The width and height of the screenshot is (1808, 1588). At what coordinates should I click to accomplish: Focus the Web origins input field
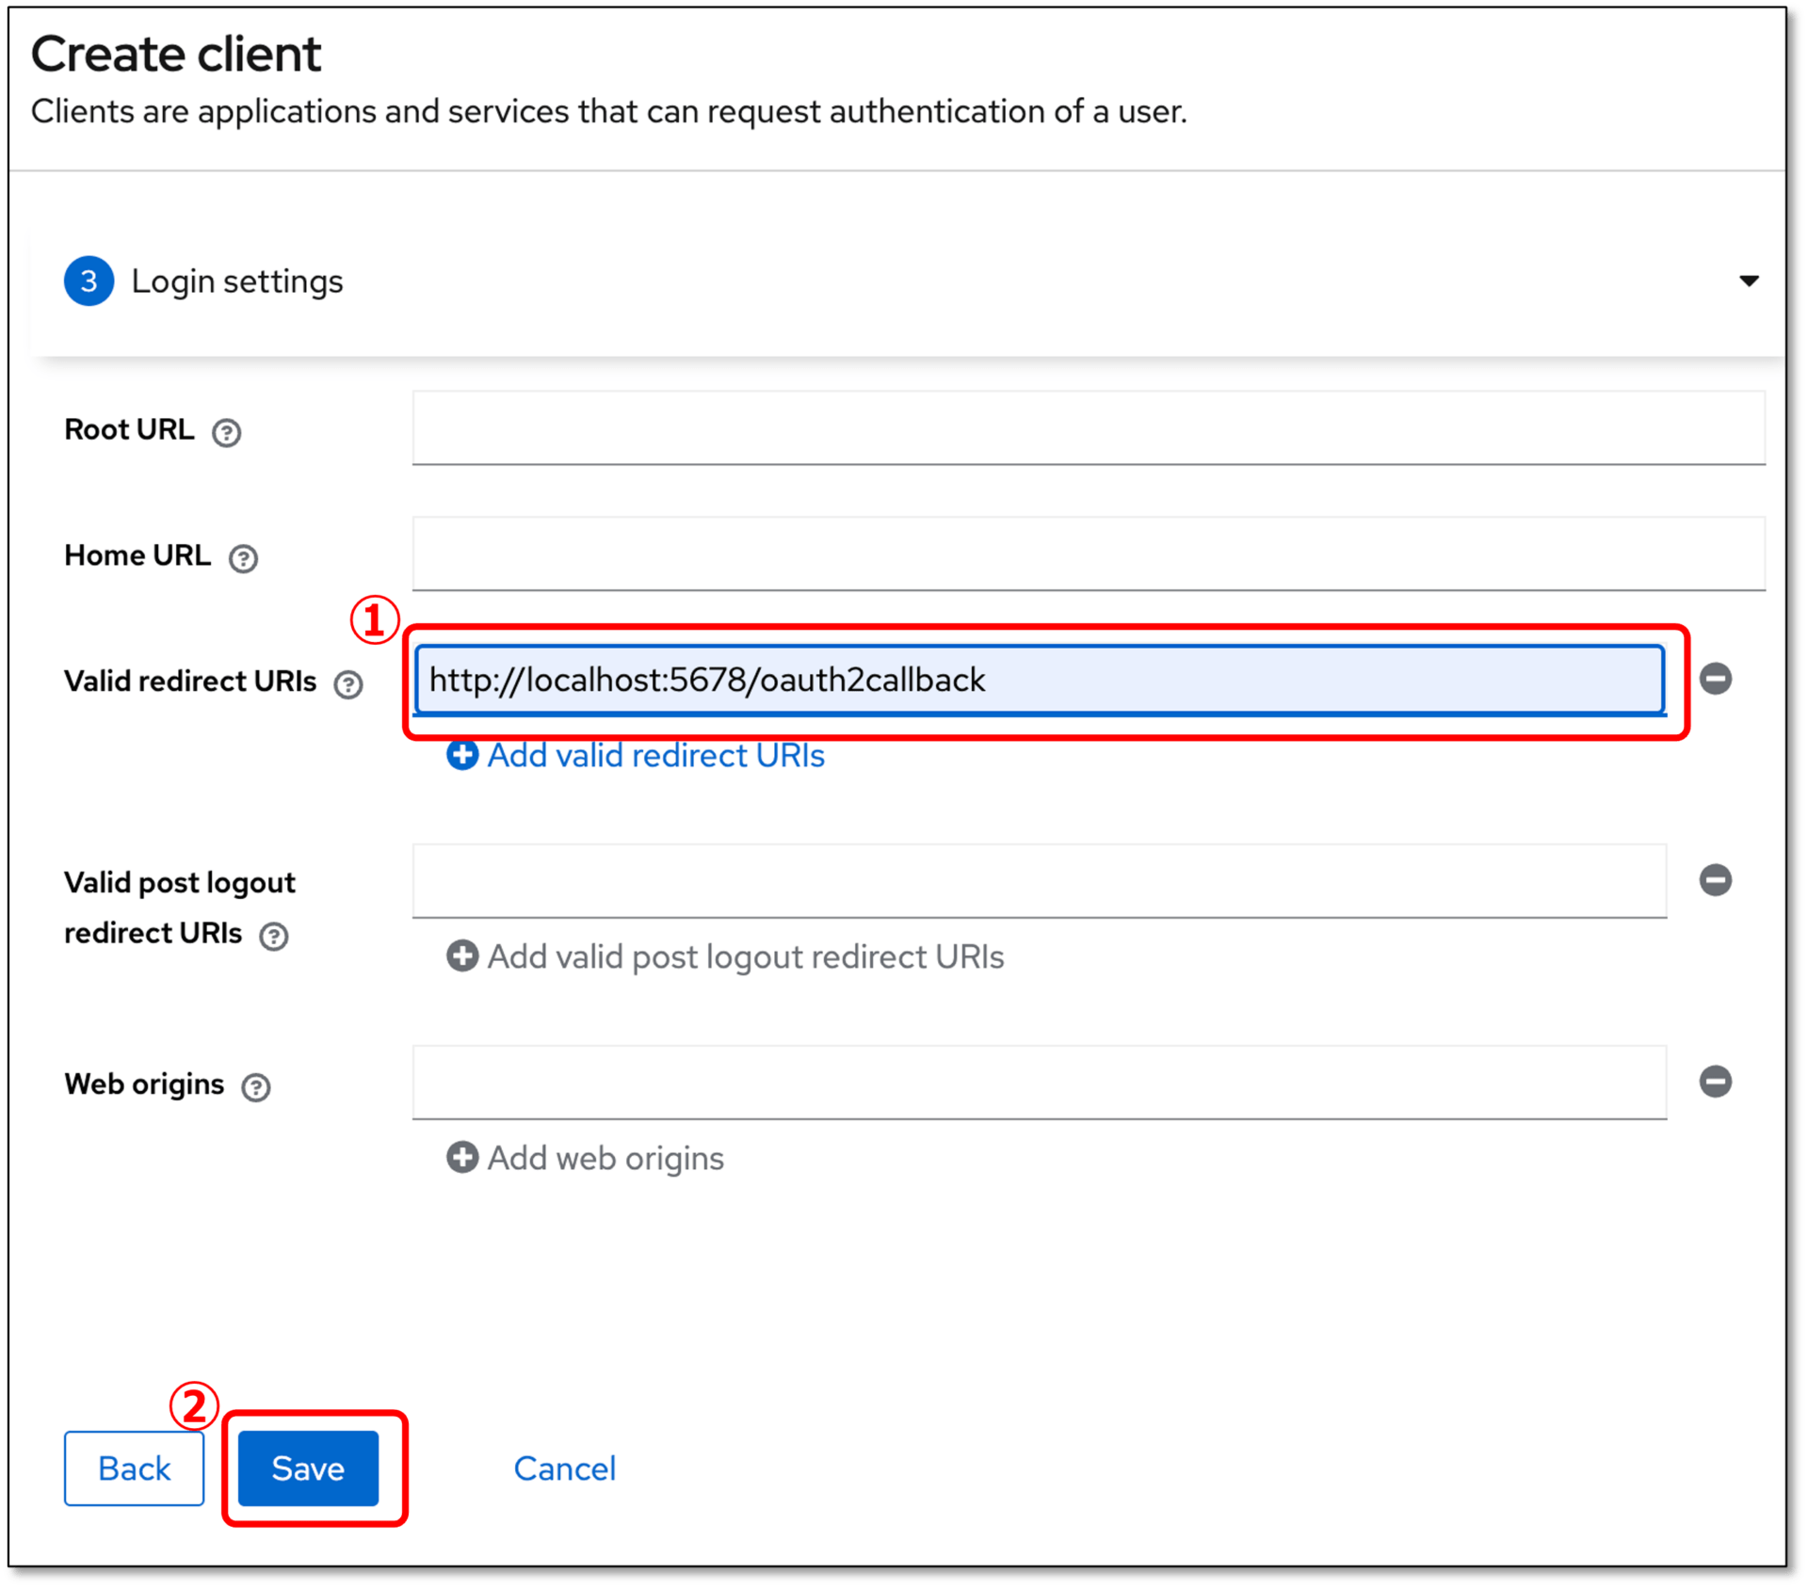1039,1083
